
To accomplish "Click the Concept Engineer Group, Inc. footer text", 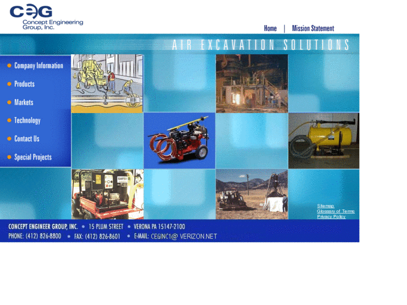I will coord(43,227).
